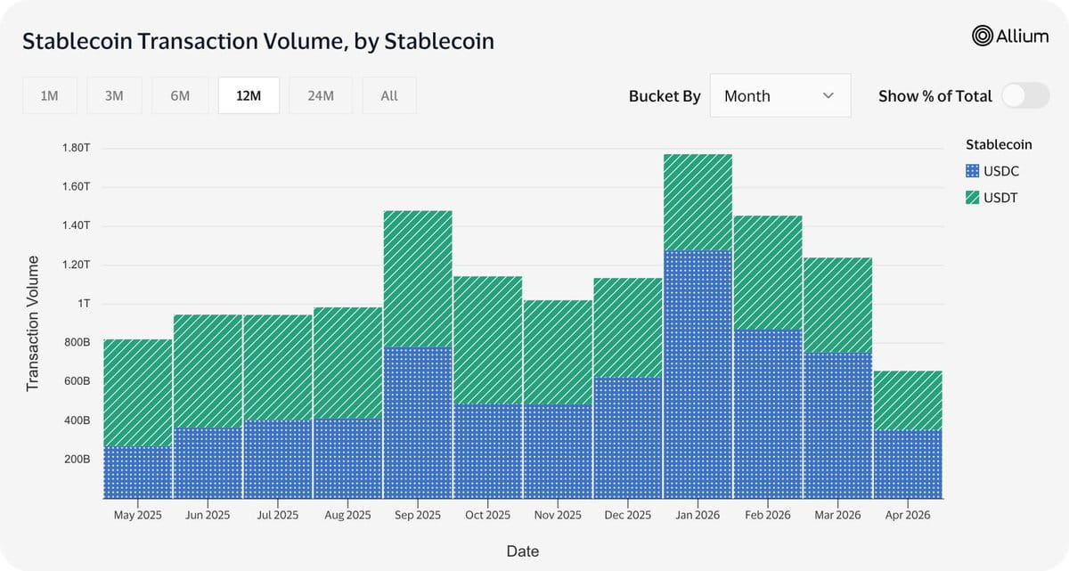
Task: Click the Sep 2025 USDT bar segment
Action: coord(418,279)
